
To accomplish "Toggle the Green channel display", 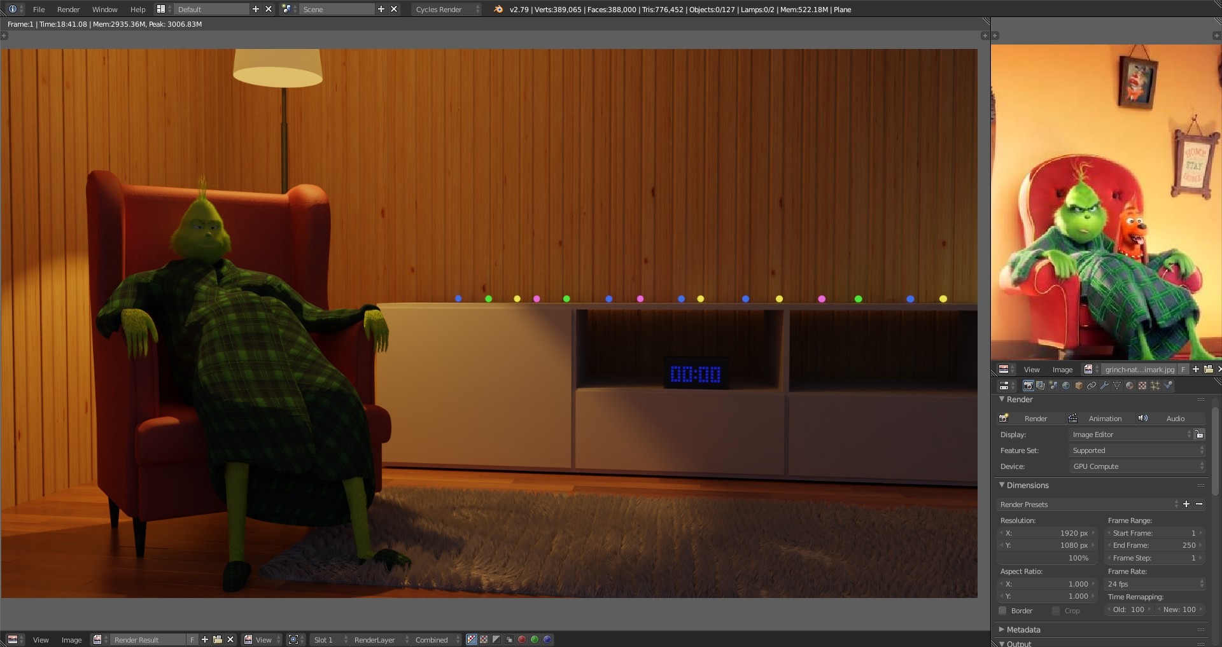I will [x=535, y=639].
